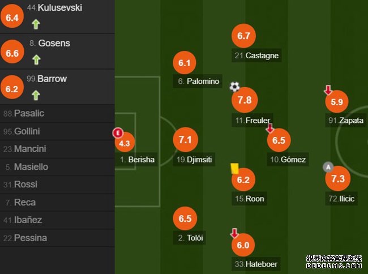Select Pasalic in the bench list
The height and width of the screenshot is (274, 368).
click(x=57, y=114)
